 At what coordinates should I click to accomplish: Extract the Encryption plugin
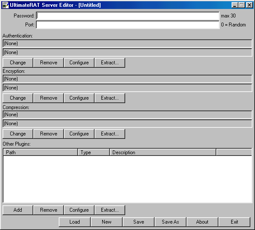(x=110, y=98)
